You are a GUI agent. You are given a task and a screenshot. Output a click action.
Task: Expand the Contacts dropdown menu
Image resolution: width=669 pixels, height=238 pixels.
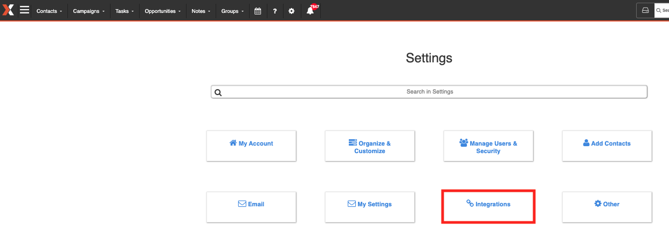49,11
